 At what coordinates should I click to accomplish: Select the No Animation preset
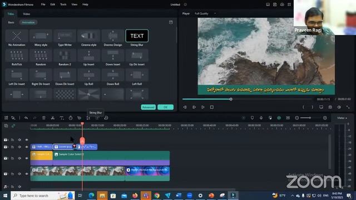(17, 38)
